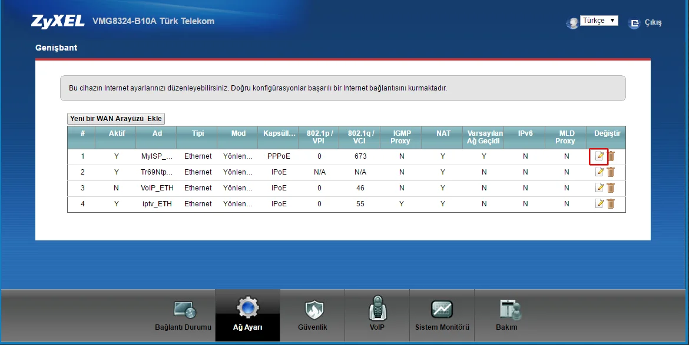Open the Bakım maintenance menu
689x345 pixels.
coord(506,316)
